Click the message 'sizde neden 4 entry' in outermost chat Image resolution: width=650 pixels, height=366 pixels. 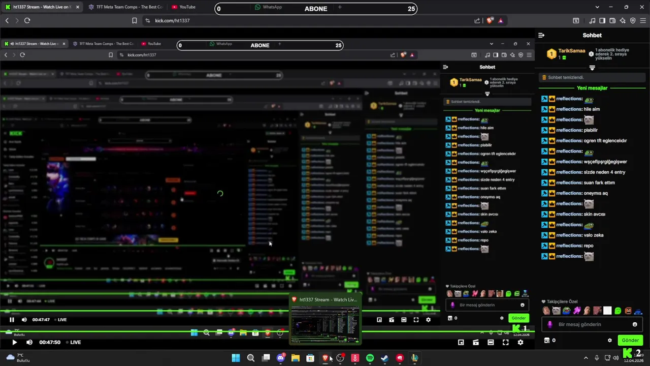coord(604,172)
